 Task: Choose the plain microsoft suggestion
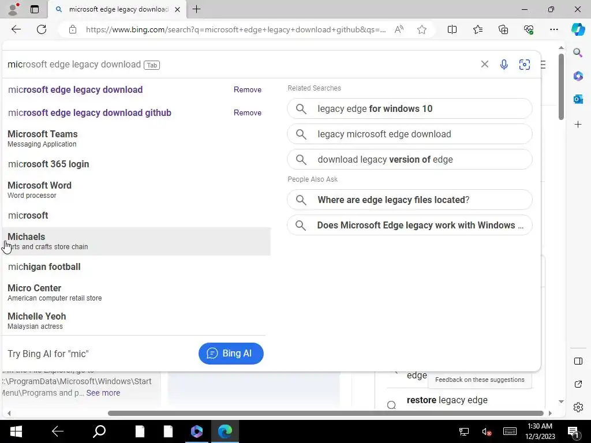(136, 216)
